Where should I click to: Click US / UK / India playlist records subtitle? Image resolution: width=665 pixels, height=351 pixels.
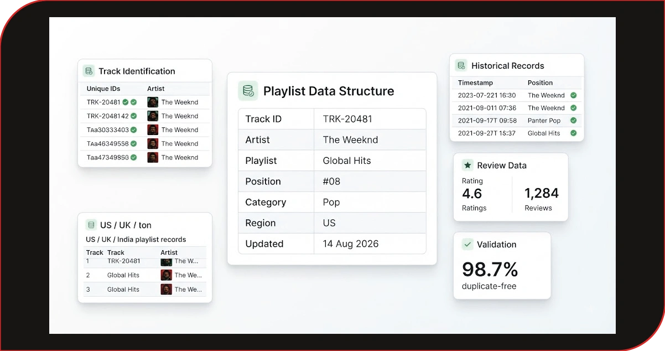click(x=136, y=240)
